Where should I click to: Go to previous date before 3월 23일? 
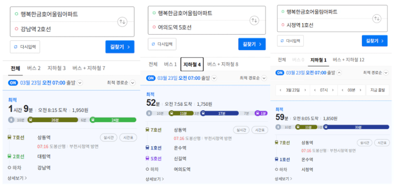click(x=280, y=90)
